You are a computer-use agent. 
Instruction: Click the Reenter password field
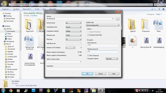[103, 52]
